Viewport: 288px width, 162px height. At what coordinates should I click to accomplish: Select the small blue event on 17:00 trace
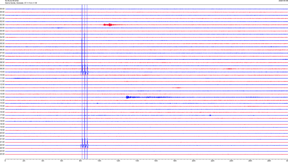pos(210,115)
